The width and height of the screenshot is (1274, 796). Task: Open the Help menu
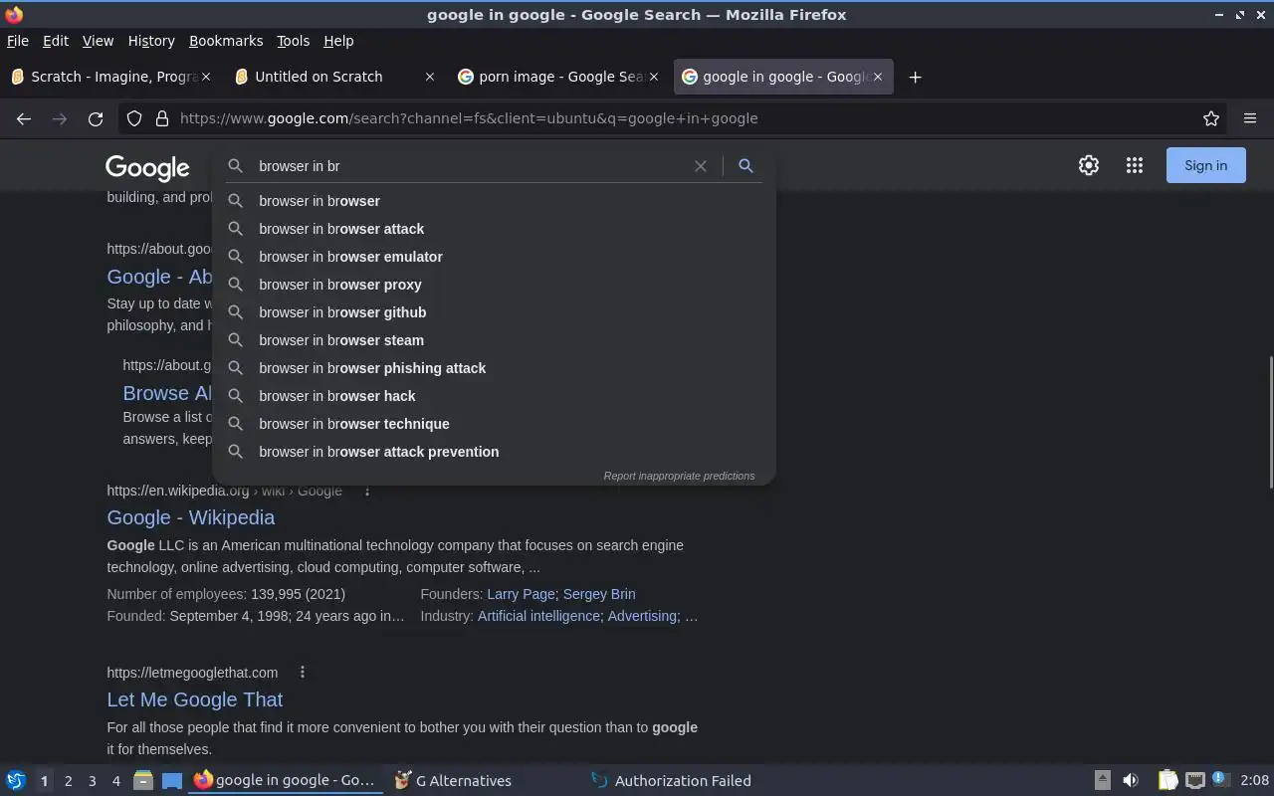coord(338,41)
